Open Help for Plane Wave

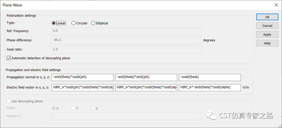267,43
